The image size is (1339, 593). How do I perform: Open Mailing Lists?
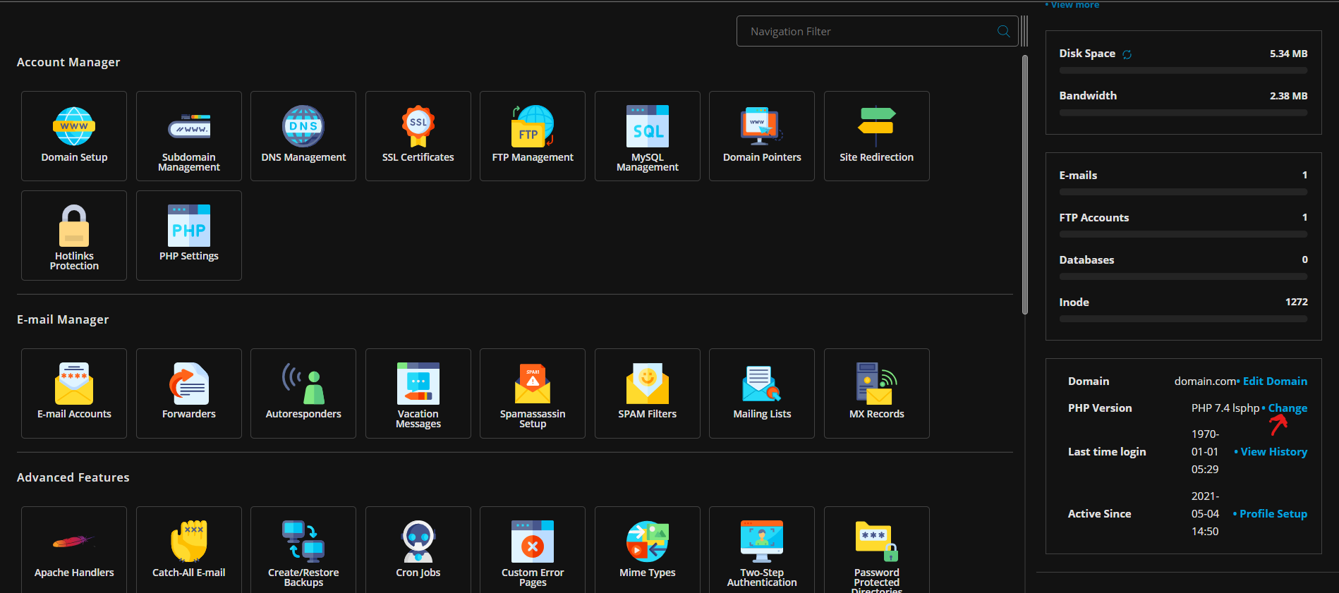762,393
